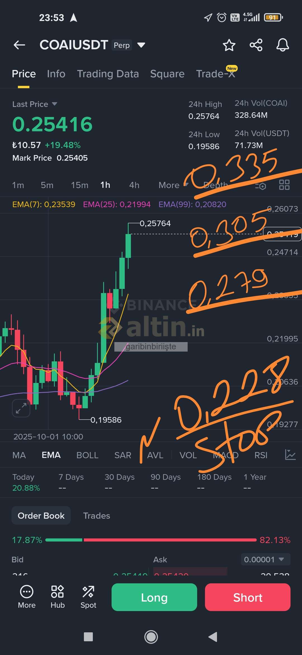Toggle the BOLL indicator
Image resolution: width=302 pixels, height=655 pixels.
click(x=87, y=455)
